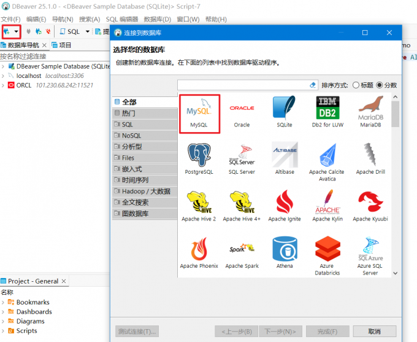Click the 取消 button
This screenshot has width=417, height=342.
point(375,332)
